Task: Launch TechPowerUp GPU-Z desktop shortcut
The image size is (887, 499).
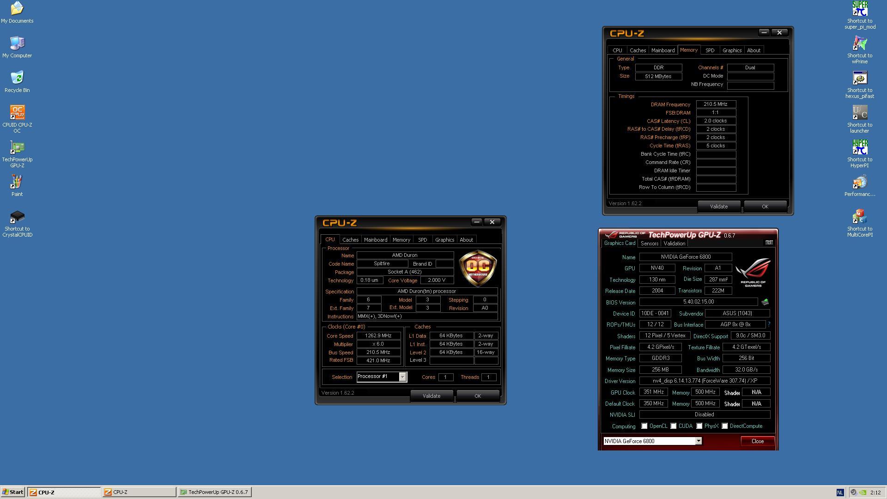Action: pyautogui.click(x=17, y=153)
